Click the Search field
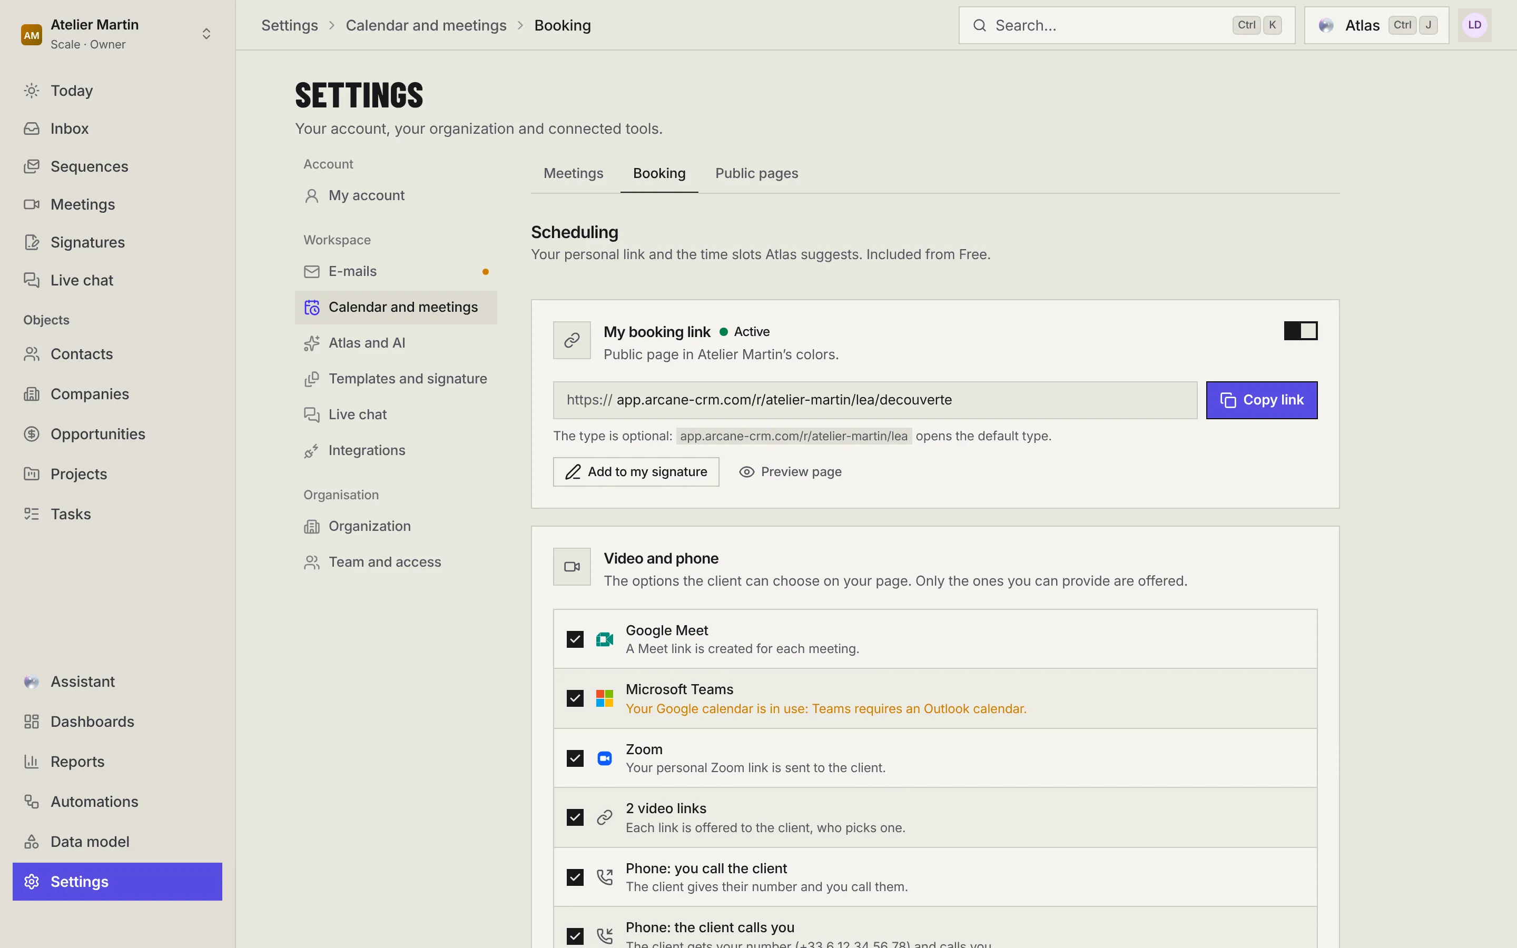The image size is (1517, 948). tap(1127, 25)
